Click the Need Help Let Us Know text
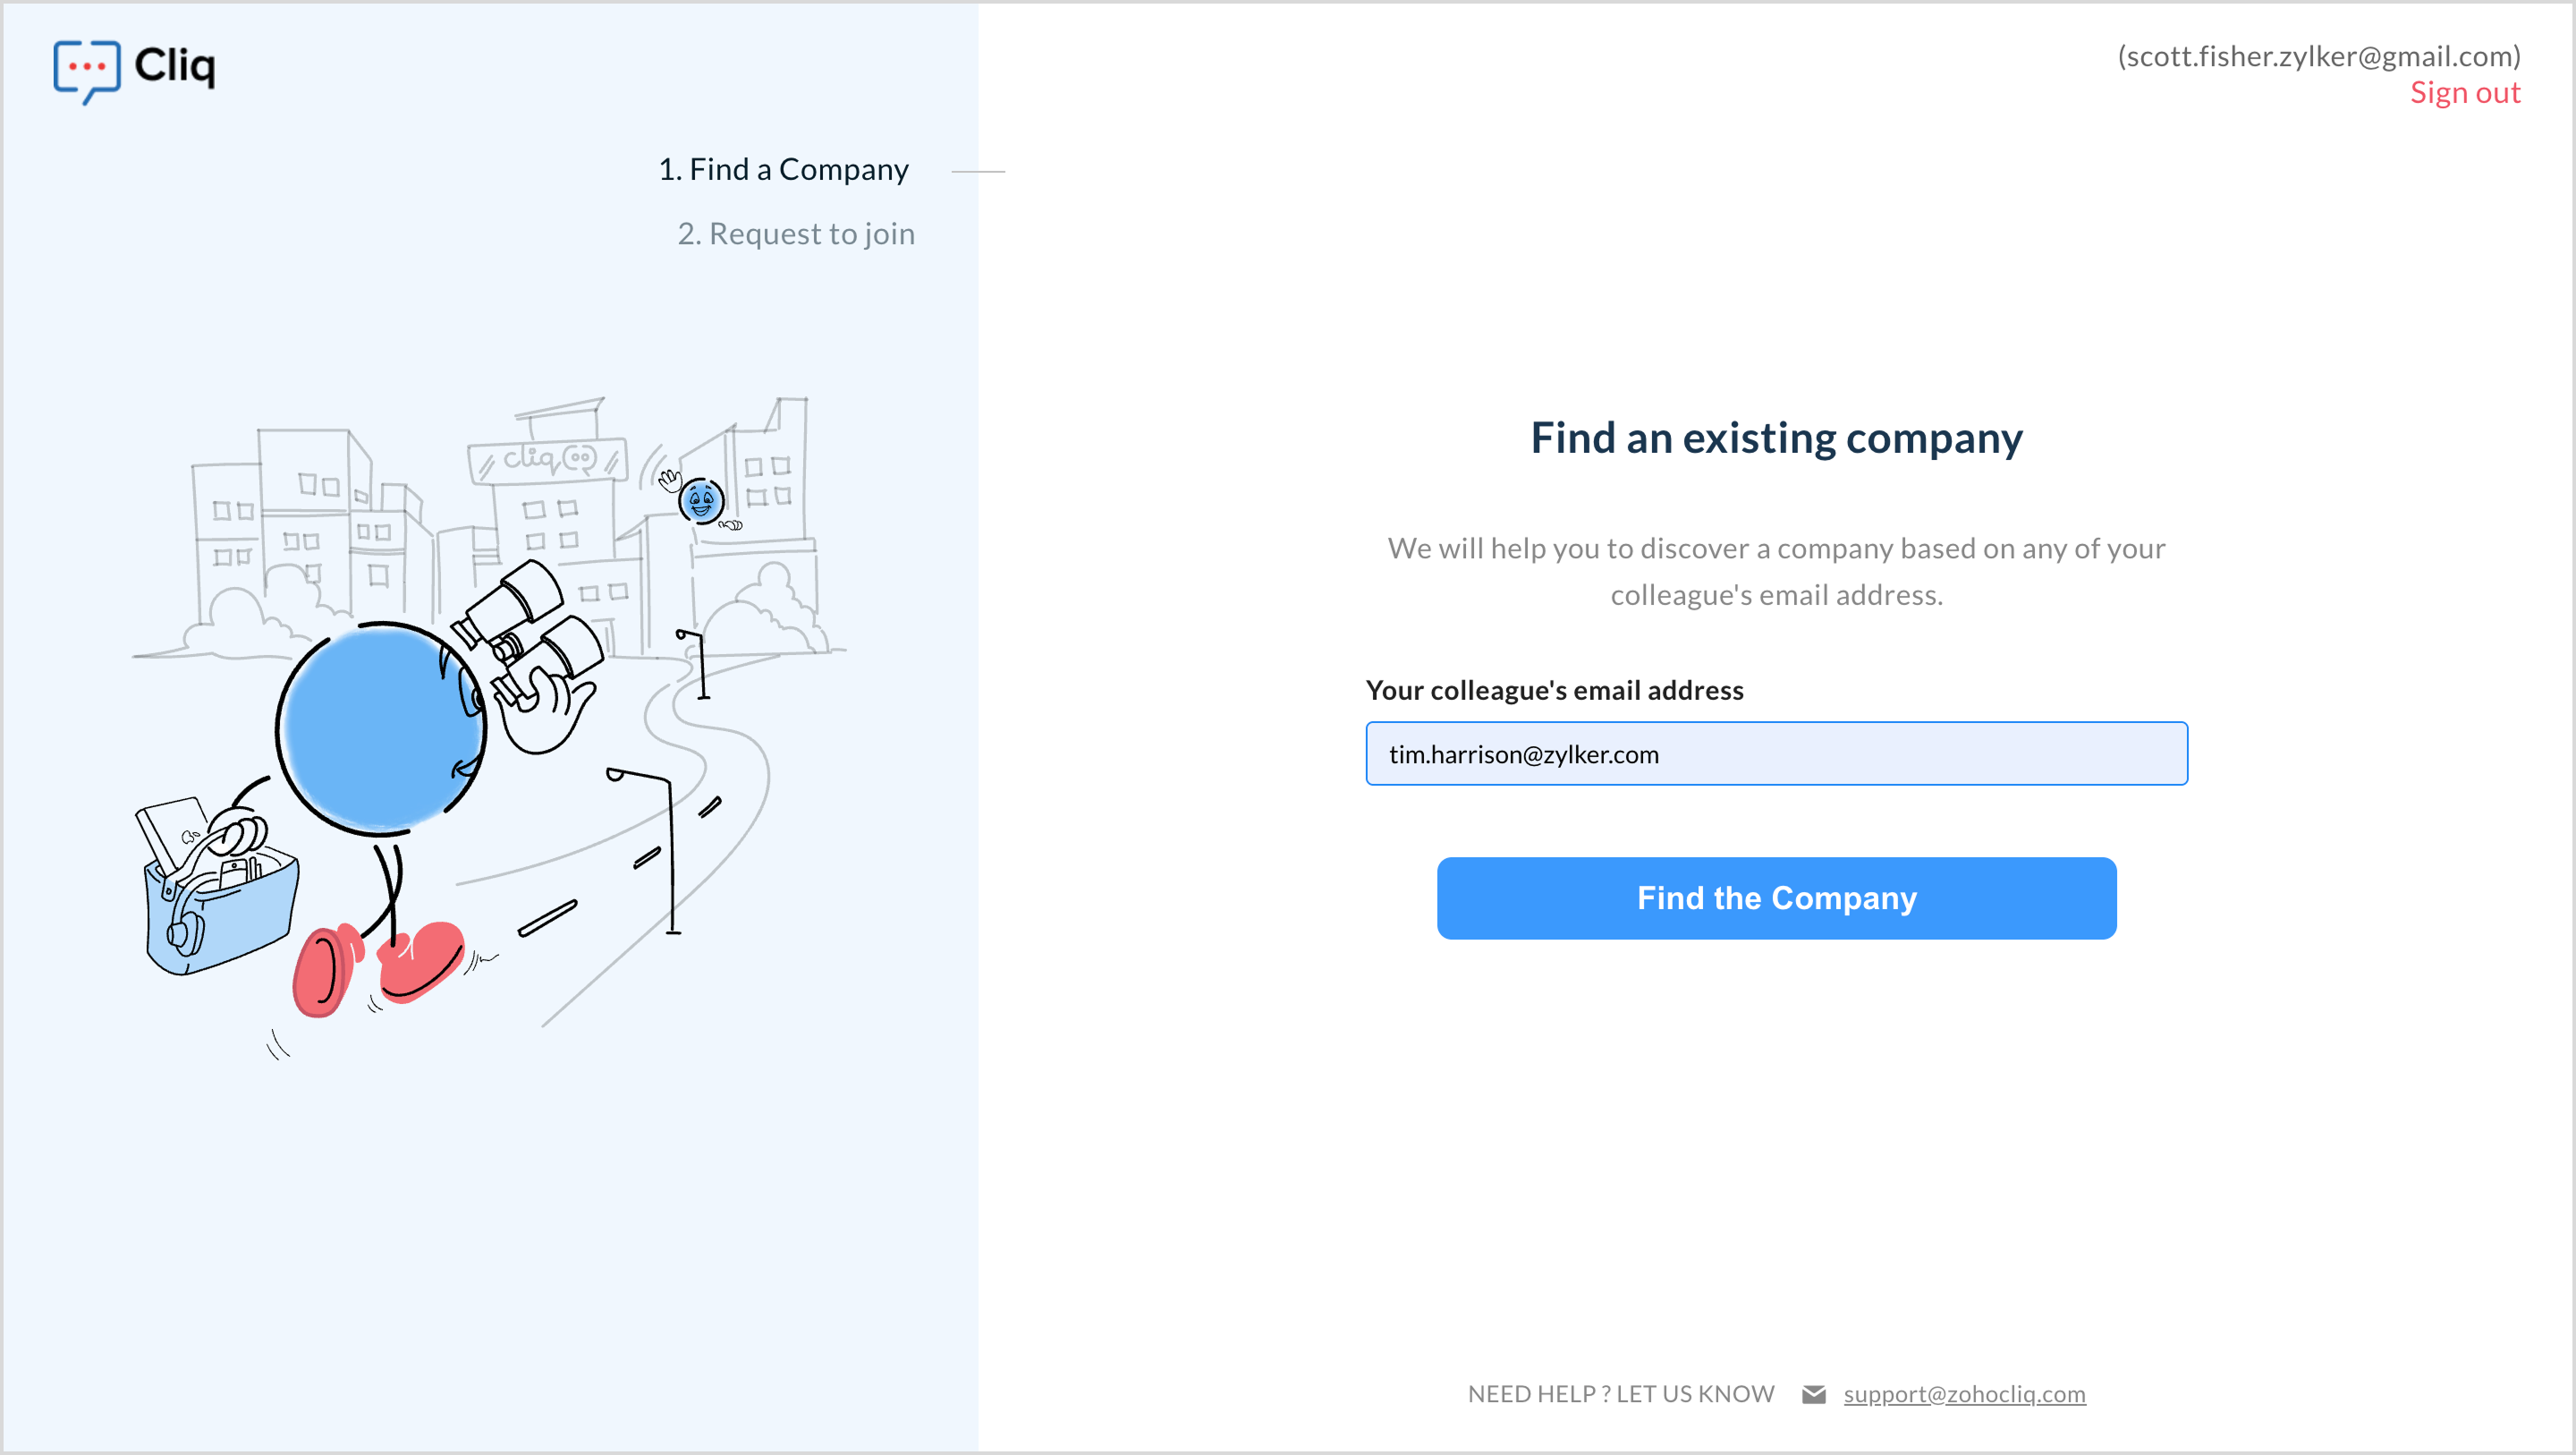The height and width of the screenshot is (1455, 2576). (x=1620, y=1394)
